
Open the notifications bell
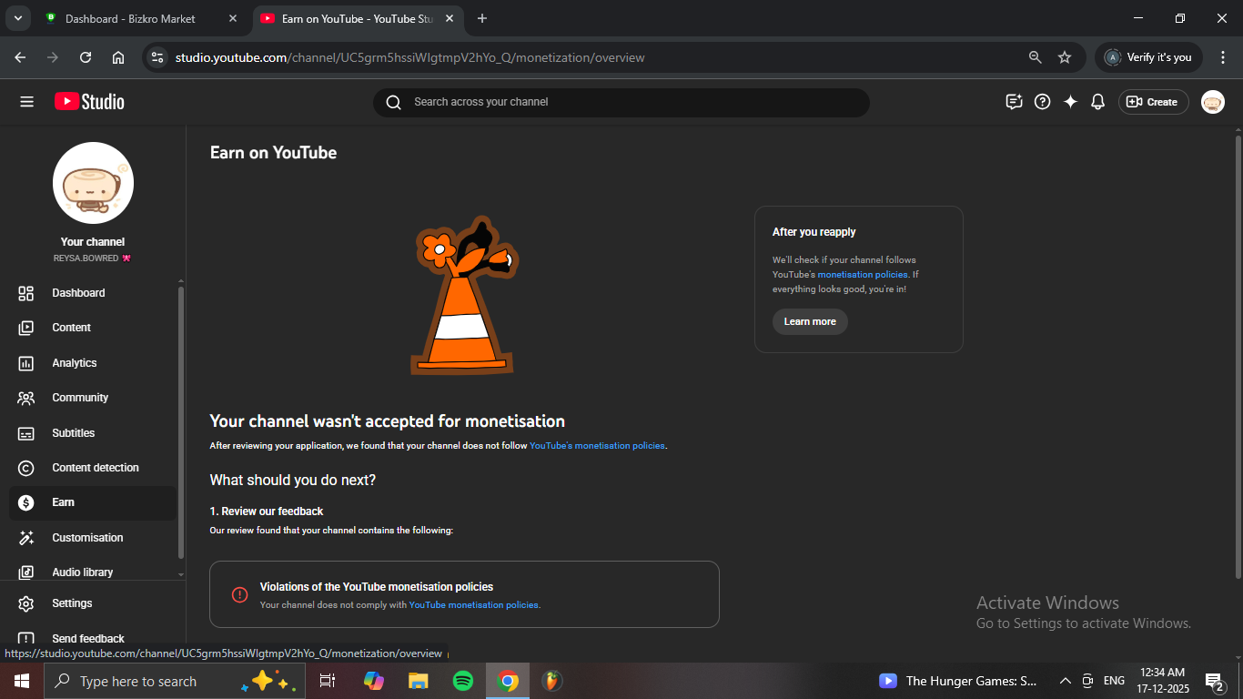[x=1097, y=102]
